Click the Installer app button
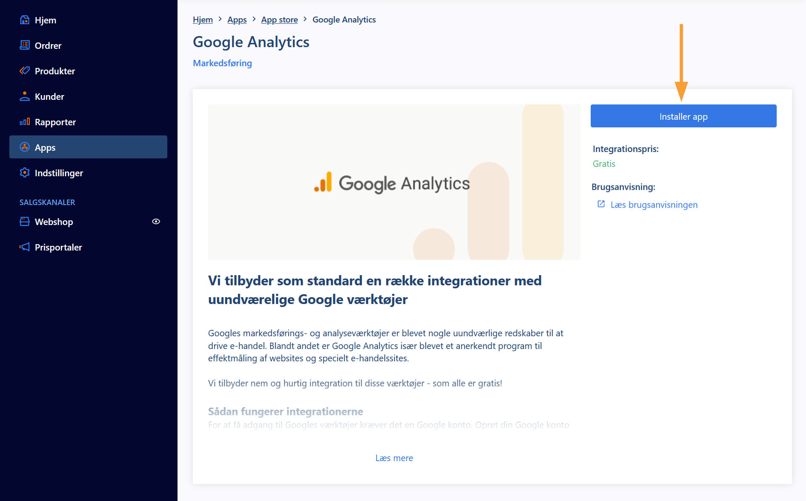The width and height of the screenshot is (806, 501). (683, 116)
